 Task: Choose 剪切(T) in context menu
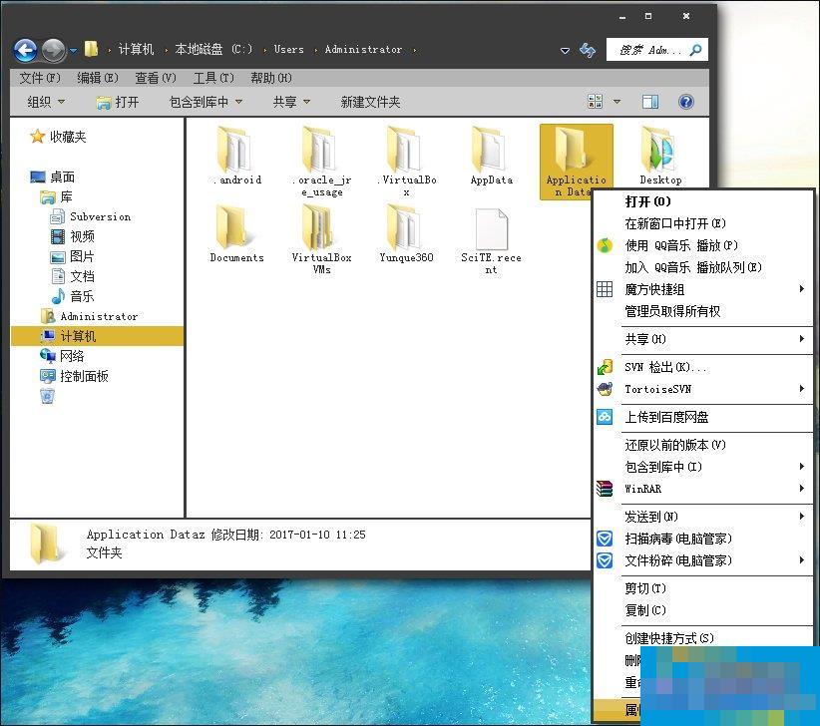[704, 588]
